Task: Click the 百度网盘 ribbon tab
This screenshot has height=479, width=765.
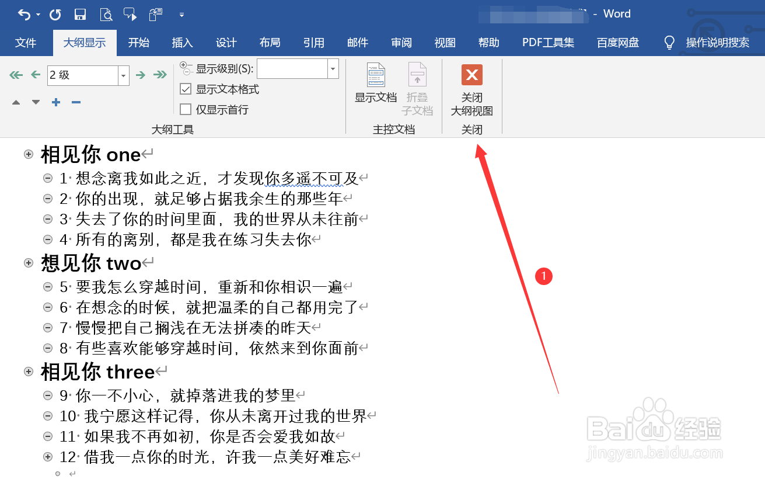Action: [x=617, y=42]
